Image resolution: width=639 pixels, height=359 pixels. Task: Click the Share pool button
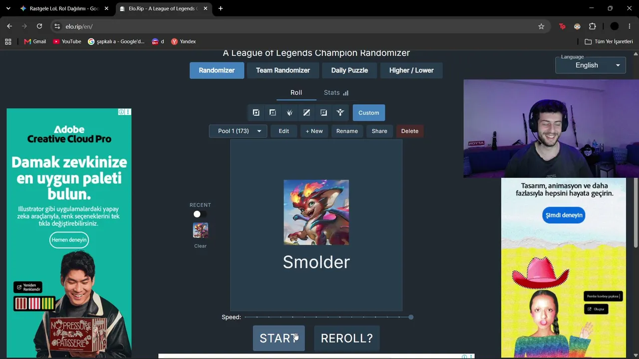pyautogui.click(x=379, y=131)
